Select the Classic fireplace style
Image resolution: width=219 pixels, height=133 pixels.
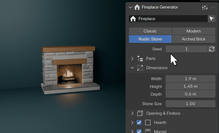coord(150,31)
